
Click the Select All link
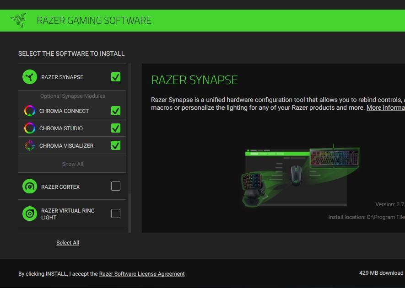point(68,243)
